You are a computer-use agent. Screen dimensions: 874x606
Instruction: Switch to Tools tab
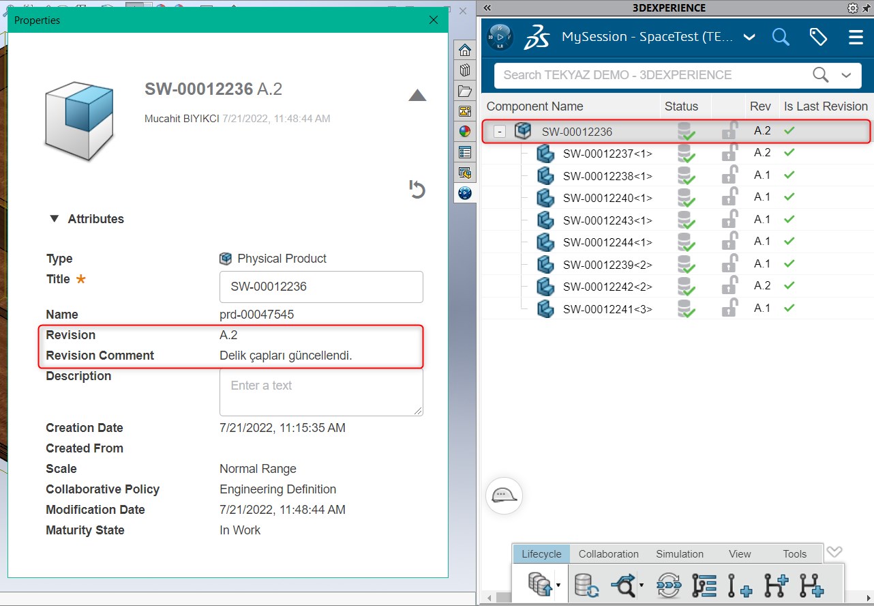coord(795,553)
